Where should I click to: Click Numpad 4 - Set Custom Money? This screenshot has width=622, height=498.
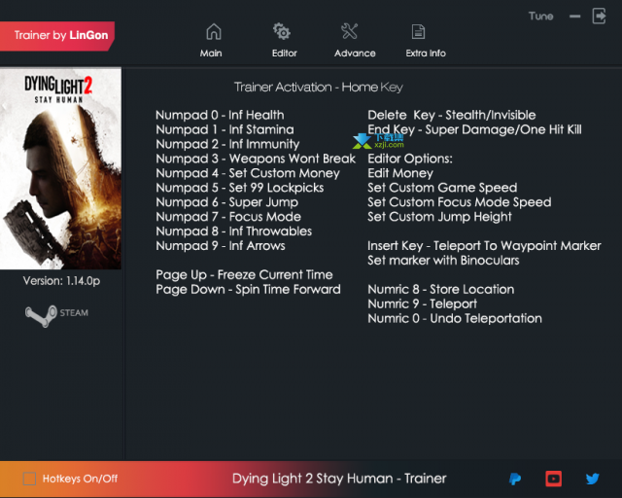coord(248,173)
